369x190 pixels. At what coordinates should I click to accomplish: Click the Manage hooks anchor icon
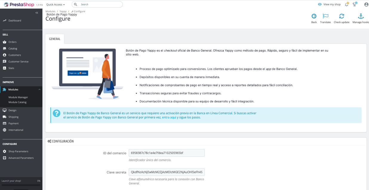[x=361, y=16]
